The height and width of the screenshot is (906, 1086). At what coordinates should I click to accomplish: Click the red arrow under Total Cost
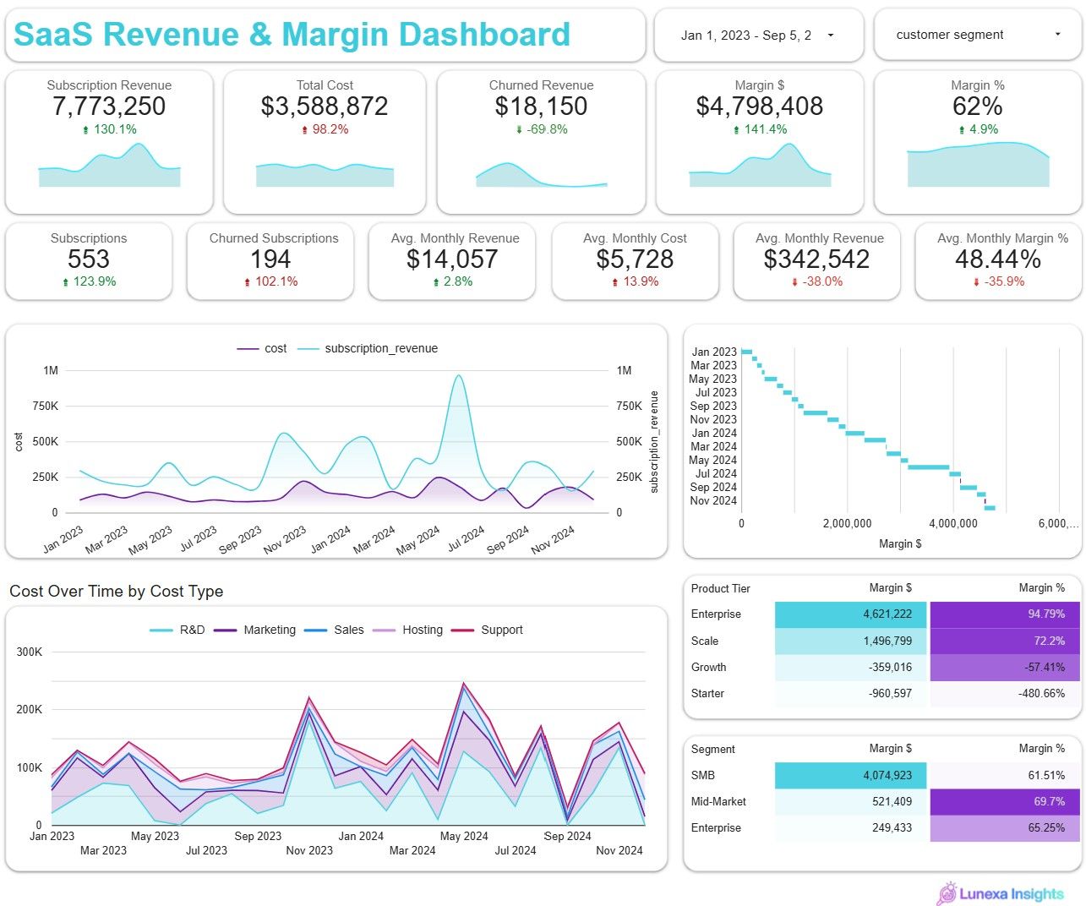point(304,130)
